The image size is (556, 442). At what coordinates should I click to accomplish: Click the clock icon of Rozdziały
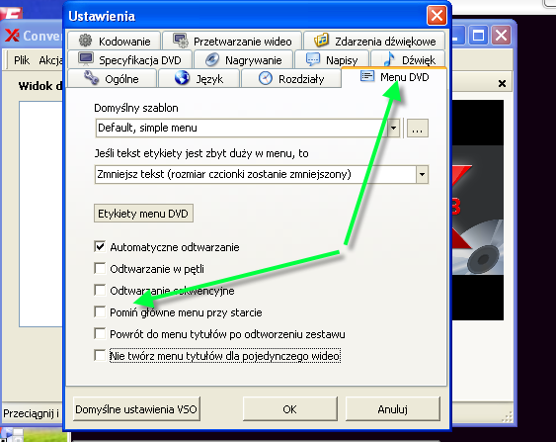[x=266, y=78]
